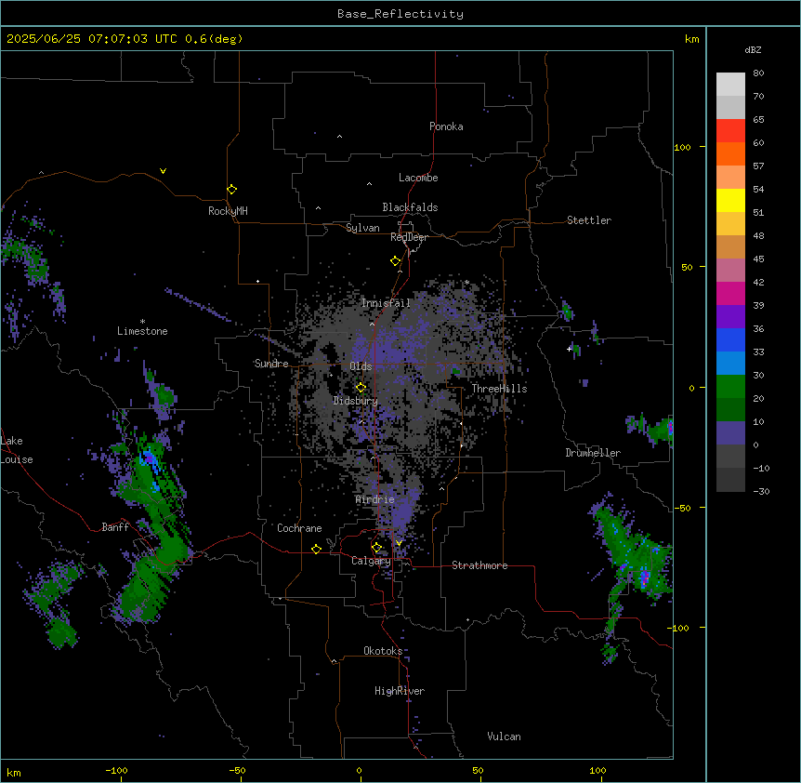Image resolution: width=801 pixels, height=783 pixels.
Task: Click the Vulcan city label
Action: tap(504, 737)
